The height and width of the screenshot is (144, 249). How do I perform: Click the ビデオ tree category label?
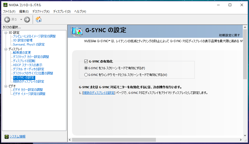tap(12, 86)
